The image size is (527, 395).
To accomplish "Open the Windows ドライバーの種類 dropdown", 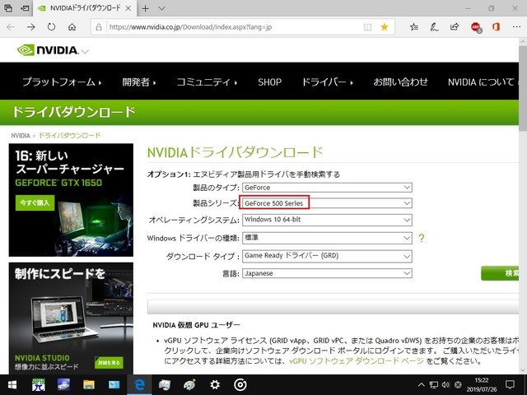I will pyautogui.click(x=327, y=238).
